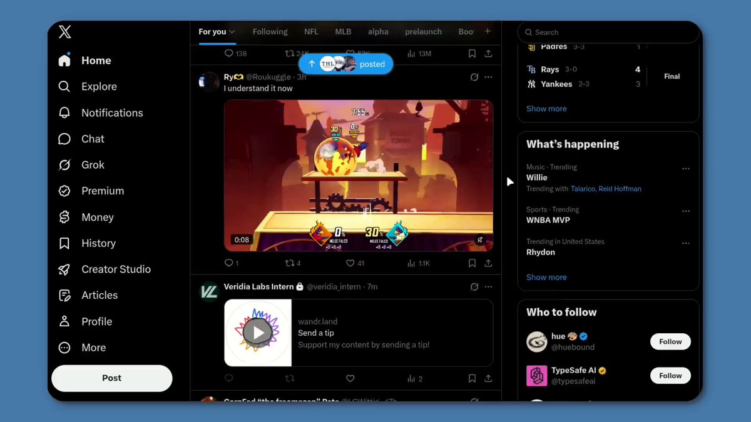Open Creator Studio in sidebar
This screenshot has height=422, width=751.
tap(104, 269)
